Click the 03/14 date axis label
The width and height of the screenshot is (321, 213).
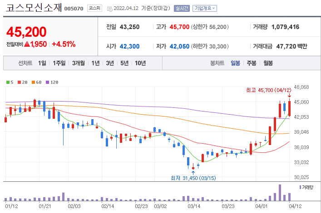coord(194,206)
